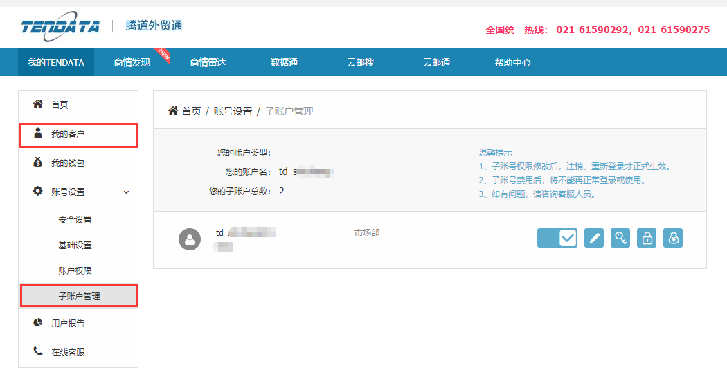
Task: Click the padlock icon for the sub-account
Action: 647,238
